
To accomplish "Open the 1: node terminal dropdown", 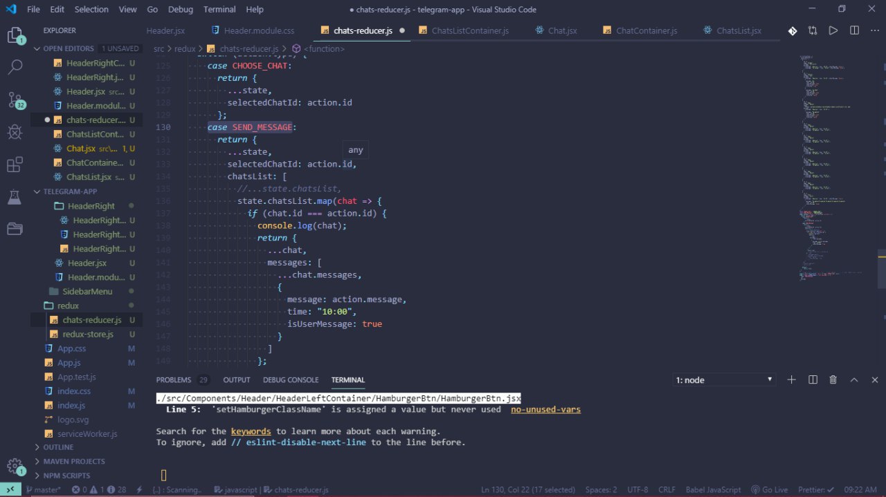I will tap(723, 379).
